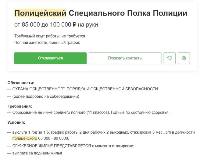The width and height of the screenshot is (200, 159).
Task: Click the vacancy title Полицейский Специального Полка Полиции
Action: (x=101, y=13)
